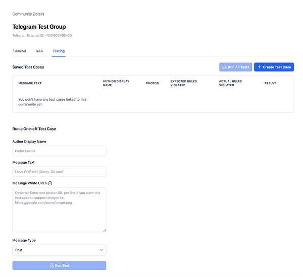Image resolution: width=303 pixels, height=277 pixels.
Task: Click the selected Post value in Message Type
Action: coord(19,250)
